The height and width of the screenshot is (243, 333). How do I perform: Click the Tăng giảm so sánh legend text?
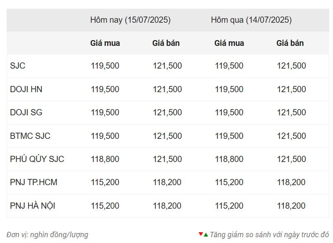[269, 235]
